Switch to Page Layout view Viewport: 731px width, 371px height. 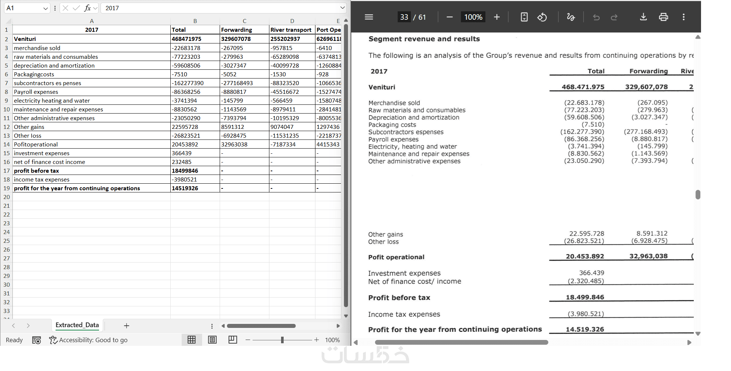[x=212, y=340]
